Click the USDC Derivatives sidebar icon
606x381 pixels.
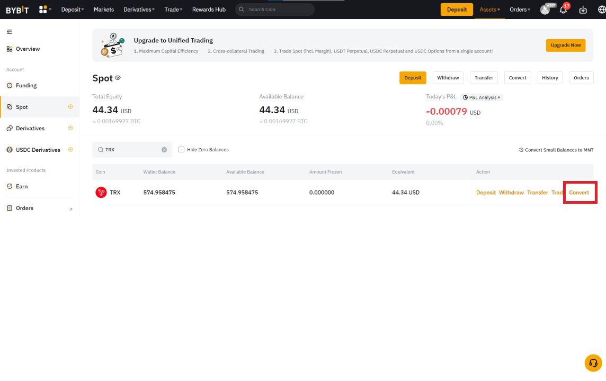click(x=10, y=150)
